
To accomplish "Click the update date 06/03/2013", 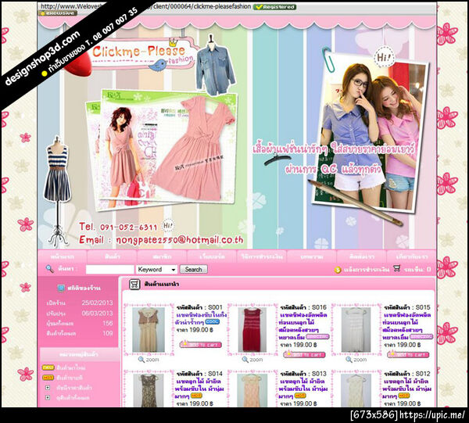I will pyautogui.click(x=97, y=314).
